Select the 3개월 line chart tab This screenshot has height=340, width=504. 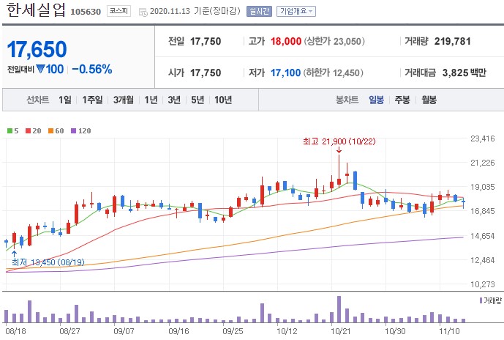[x=124, y=100]
